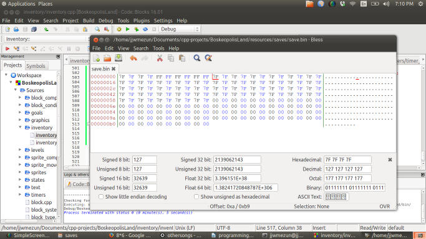Viewport: 426px width, 239px height.
Task: Open Find and Replace in Bless
Action: 208,58
